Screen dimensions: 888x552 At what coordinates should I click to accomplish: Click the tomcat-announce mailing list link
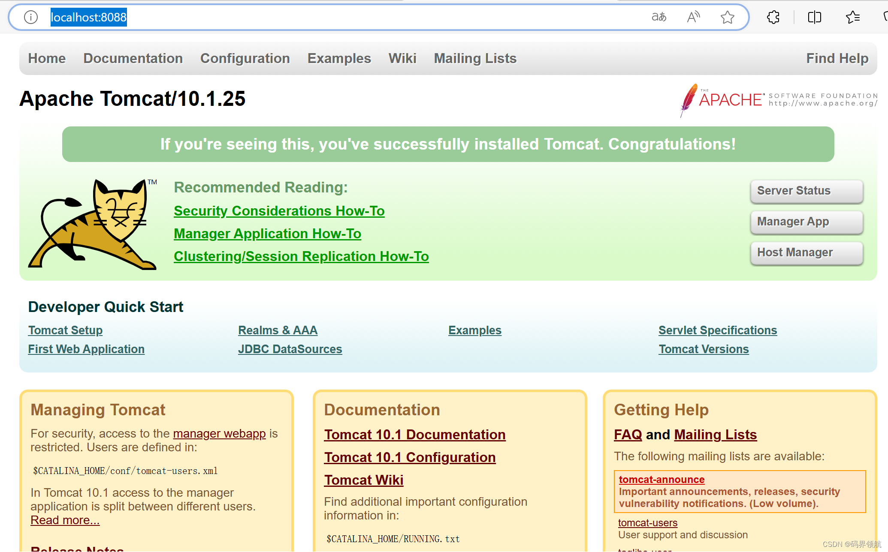pos(661,480)
